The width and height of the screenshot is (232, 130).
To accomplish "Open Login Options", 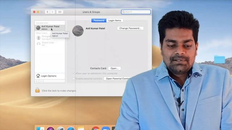I will tap(50, 76).
